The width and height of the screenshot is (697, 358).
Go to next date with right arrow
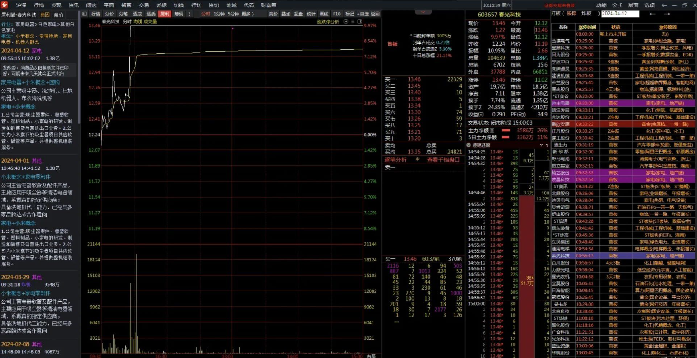coord(667,14)
